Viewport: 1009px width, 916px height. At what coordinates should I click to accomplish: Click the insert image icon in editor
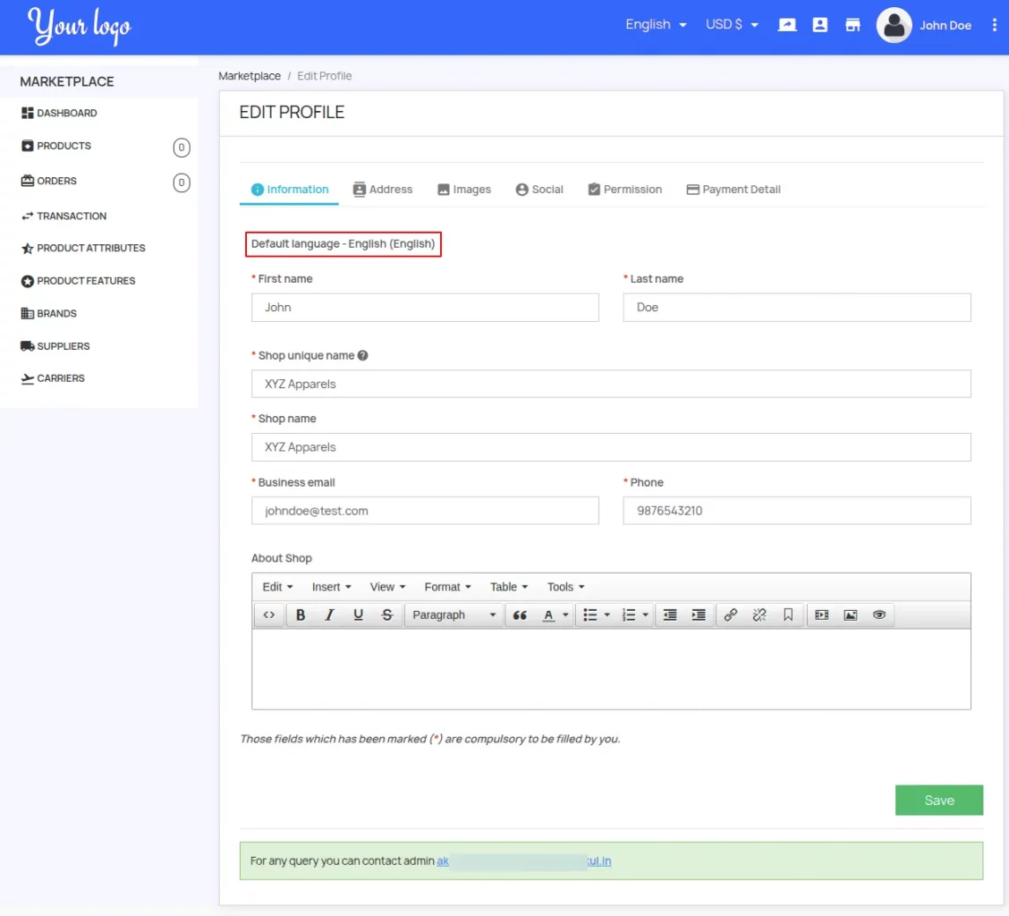(850, 615)
